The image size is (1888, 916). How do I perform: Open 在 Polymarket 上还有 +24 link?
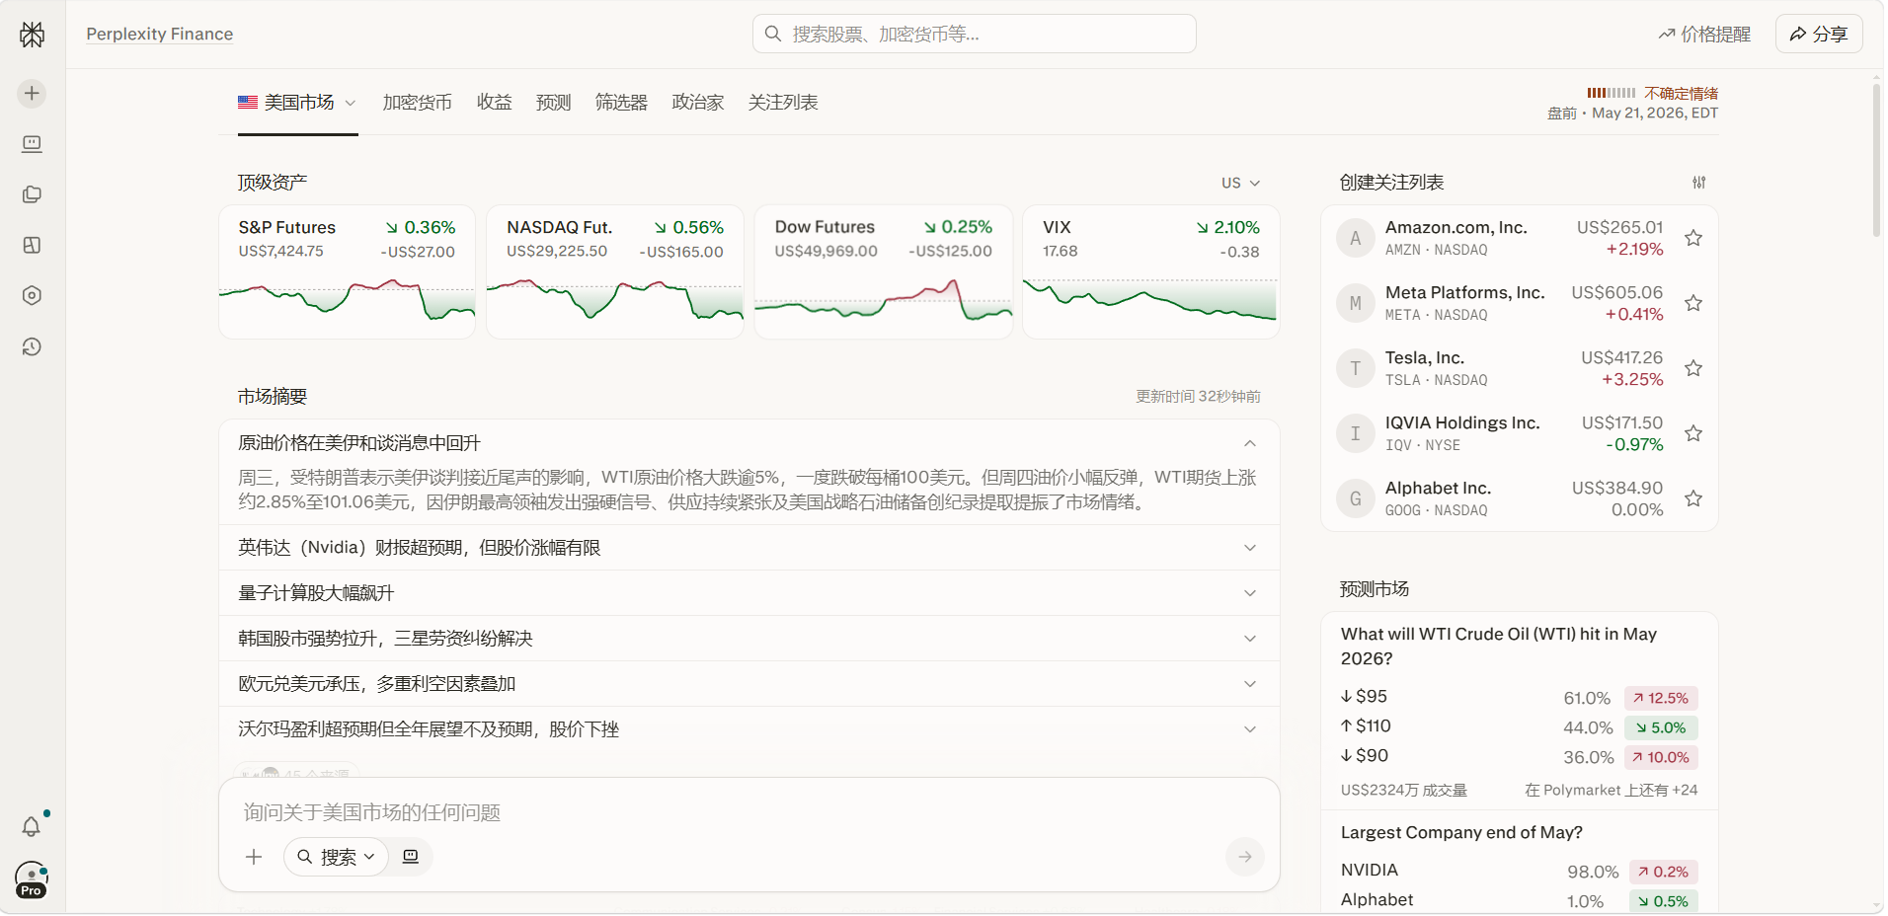click(x=1611, y=790)
